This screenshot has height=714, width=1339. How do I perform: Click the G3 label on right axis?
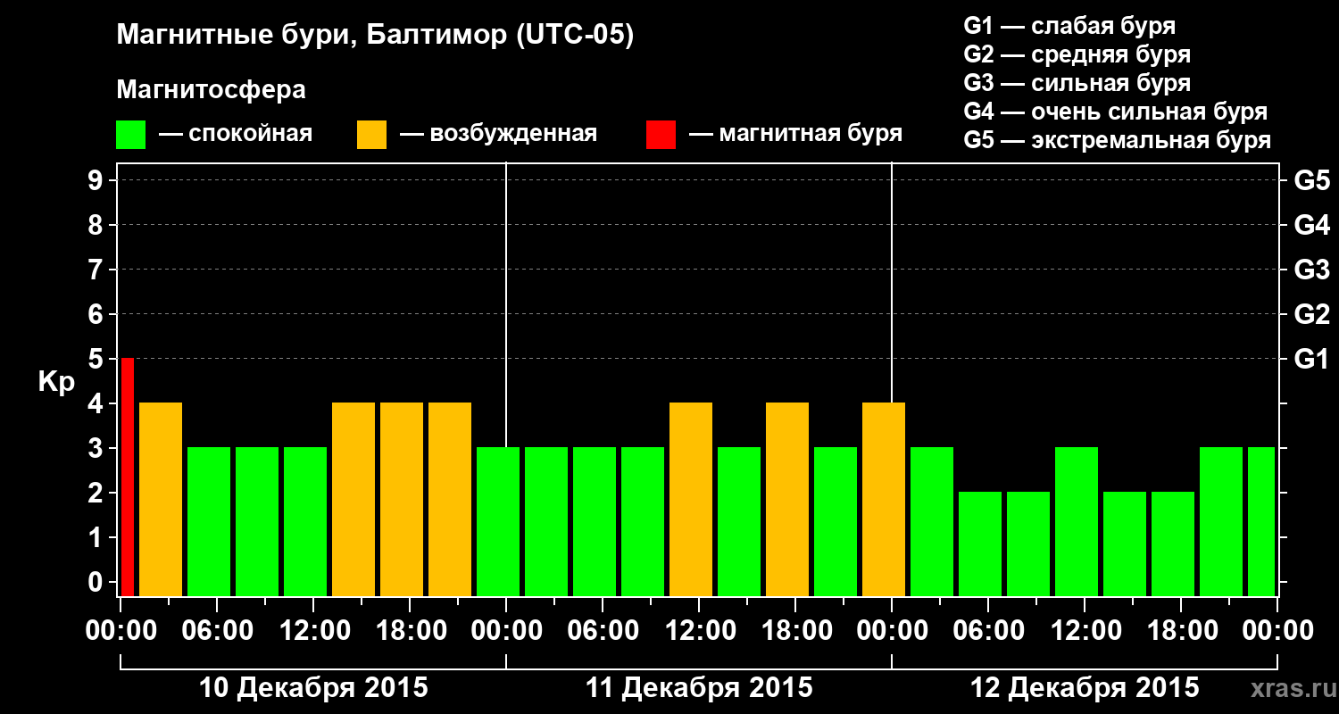pyautogui.click(x=1312, y=270)
